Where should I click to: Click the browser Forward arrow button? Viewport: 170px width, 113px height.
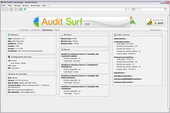(6, 9)
